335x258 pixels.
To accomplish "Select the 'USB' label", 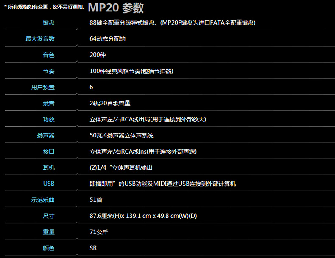I will tap(49, 184).
